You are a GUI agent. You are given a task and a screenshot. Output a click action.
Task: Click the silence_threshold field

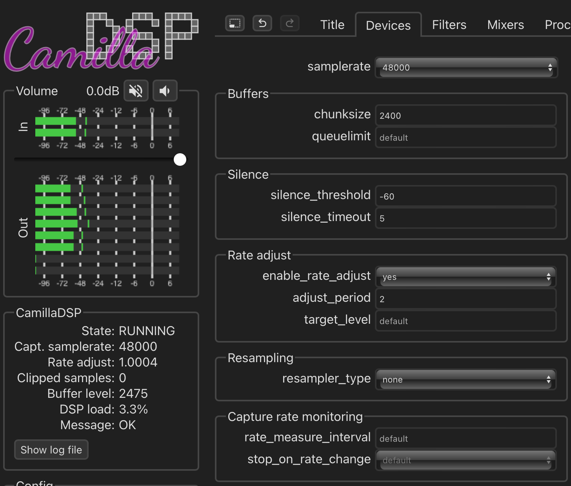(x=466, y=196)
